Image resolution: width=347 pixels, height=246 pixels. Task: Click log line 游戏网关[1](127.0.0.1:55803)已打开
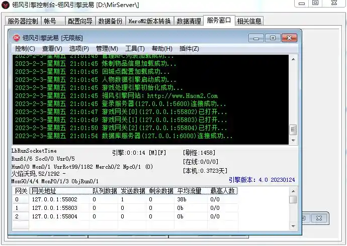point(121,119)
